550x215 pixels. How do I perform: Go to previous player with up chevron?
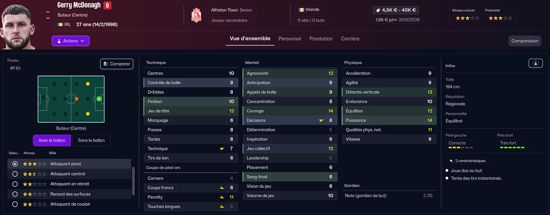tap(48, 12)
